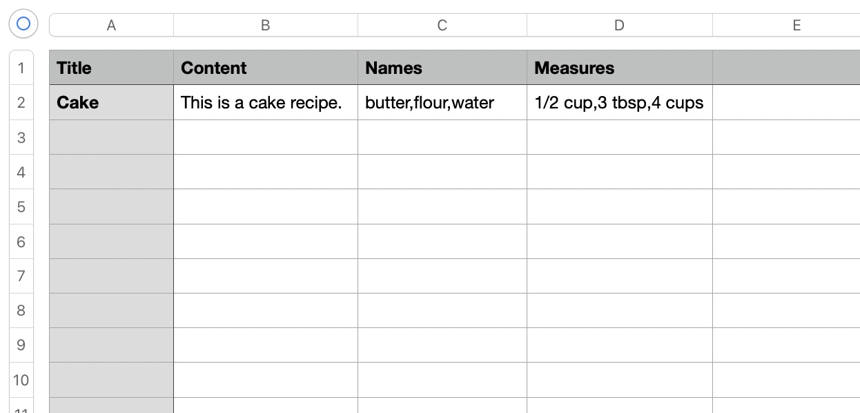Click empty cell below 'This is a cake recipe.'
The image size is (860, 413).
[265, 137]
